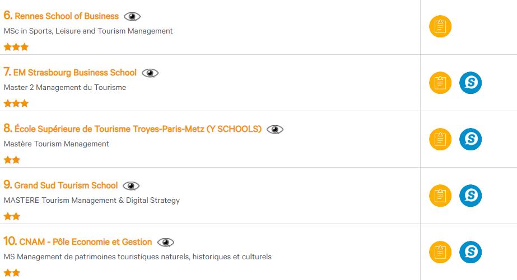517x280 pixels.
Task: Click the eye icon beside École Supérieure de Tourisme
Action: click(x=275, y=129)
